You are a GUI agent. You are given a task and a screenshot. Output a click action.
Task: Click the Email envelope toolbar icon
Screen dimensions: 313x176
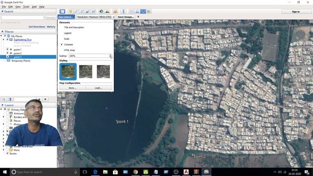pos(132,11)
